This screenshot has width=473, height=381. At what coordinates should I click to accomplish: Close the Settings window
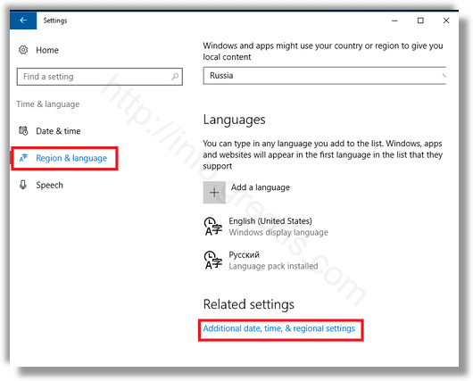coord(446,21)
